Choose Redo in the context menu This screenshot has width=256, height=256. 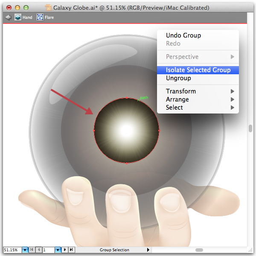pyautogui.click(x=198, y=44)
